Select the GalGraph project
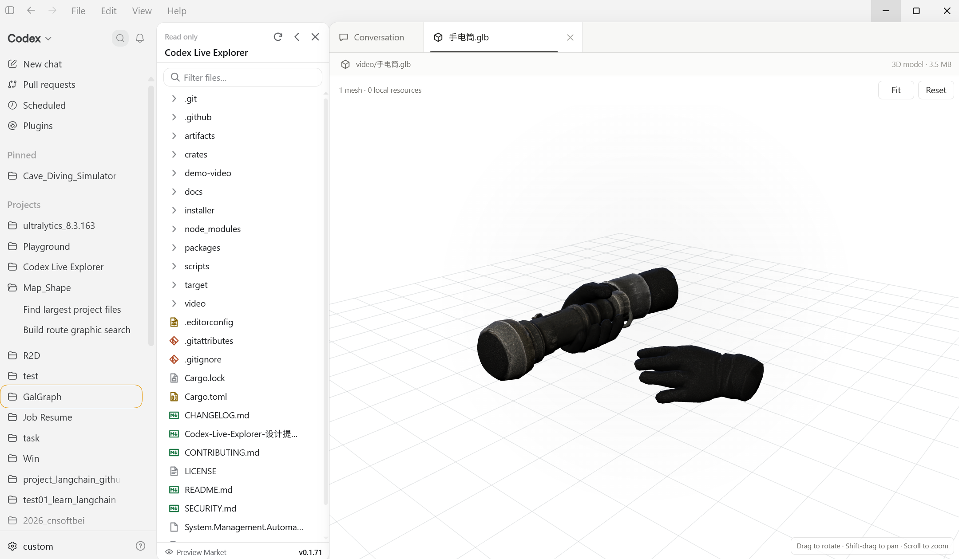Viewport: 959px width, 559px height. point(71,397)
